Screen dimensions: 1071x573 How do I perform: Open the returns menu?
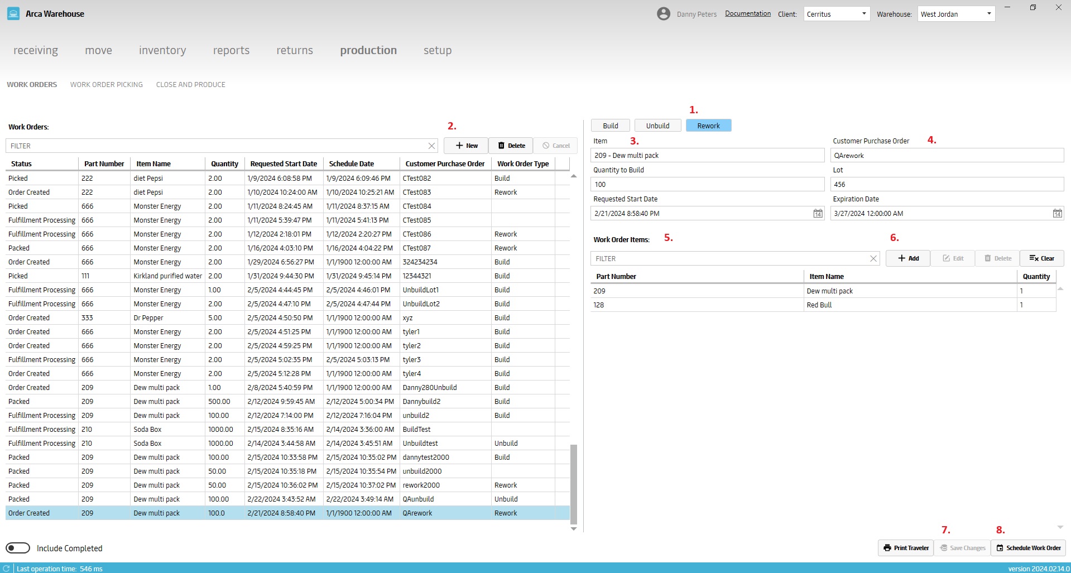pyautogui.click(x=295, y=50)
